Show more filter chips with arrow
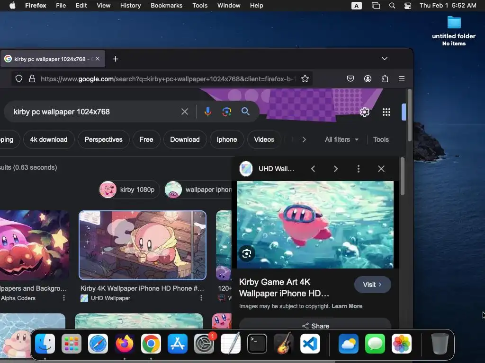Viewport: 485px width, 363px height. tap(304, 139)
